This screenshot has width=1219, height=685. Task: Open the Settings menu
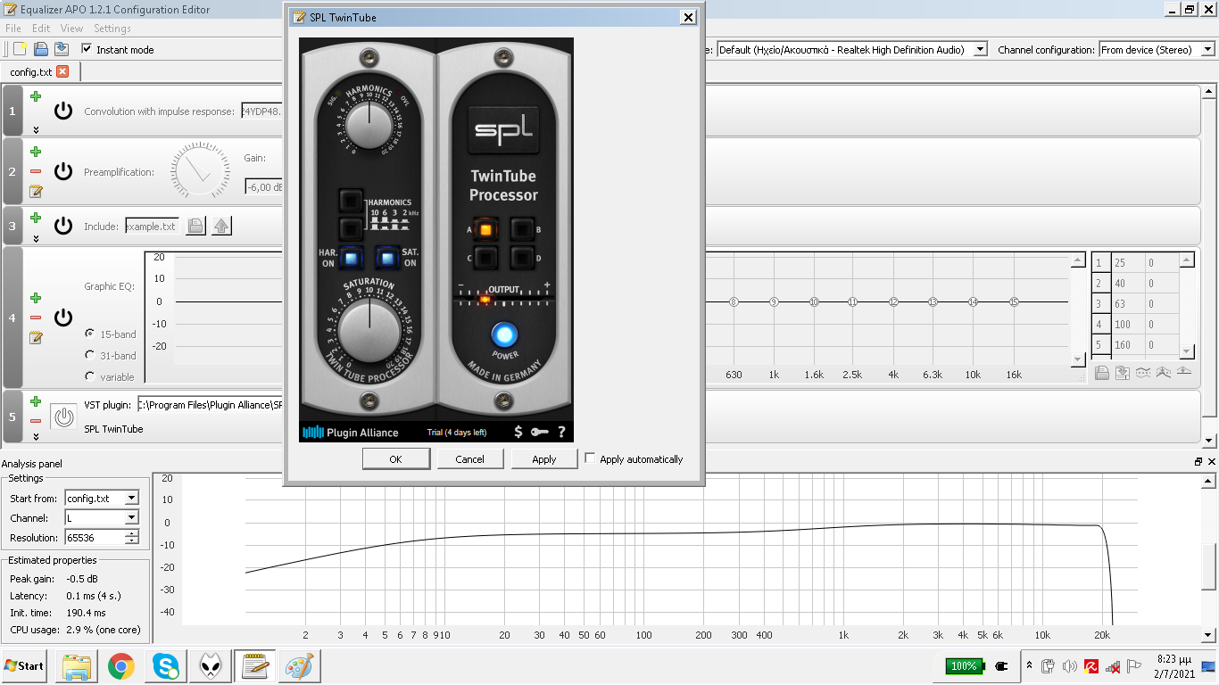point(112,29)
